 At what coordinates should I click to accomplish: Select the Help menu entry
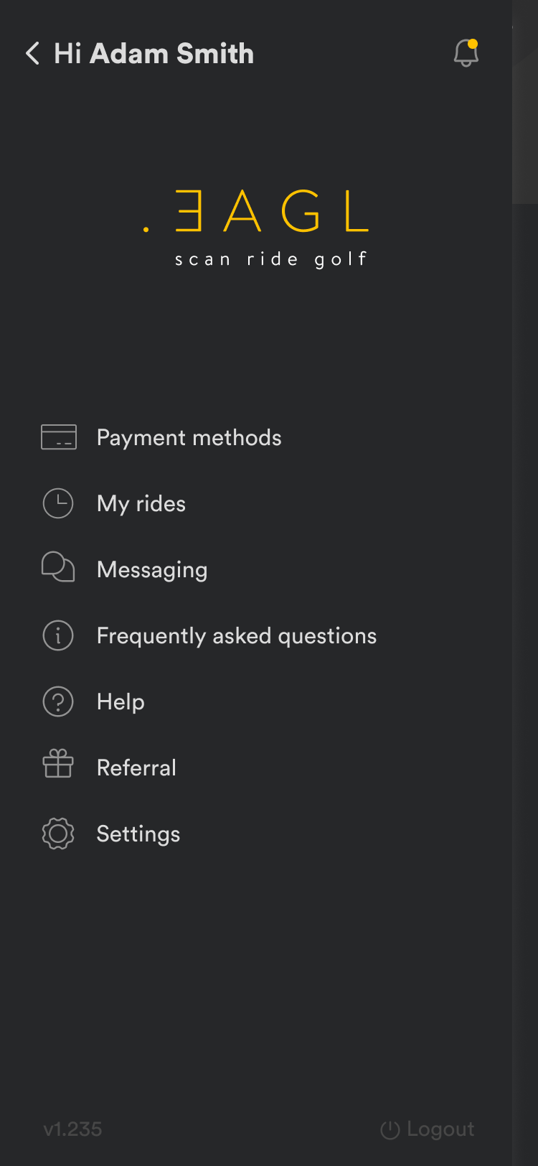click(x=121, y=701)
